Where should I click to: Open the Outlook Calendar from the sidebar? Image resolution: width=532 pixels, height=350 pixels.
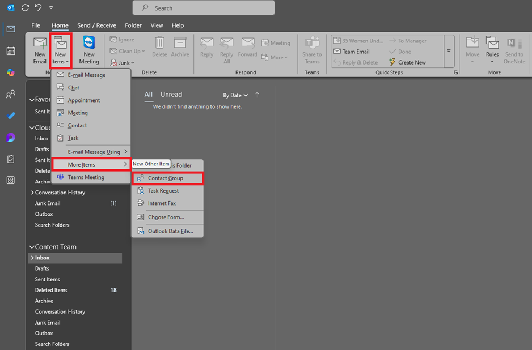(10, 52)
